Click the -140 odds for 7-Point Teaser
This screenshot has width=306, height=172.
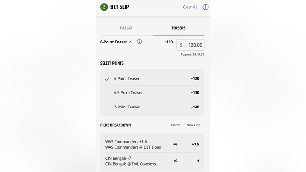[x=195, y=107]
